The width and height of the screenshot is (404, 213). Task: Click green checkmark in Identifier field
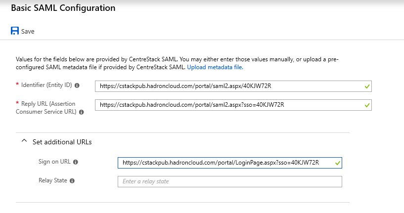[367, 86]
